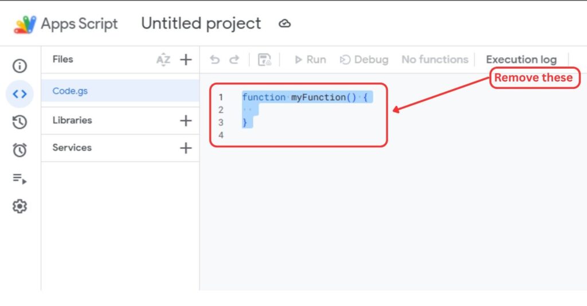Open Executions list icon in sidebar

[20, 179]
